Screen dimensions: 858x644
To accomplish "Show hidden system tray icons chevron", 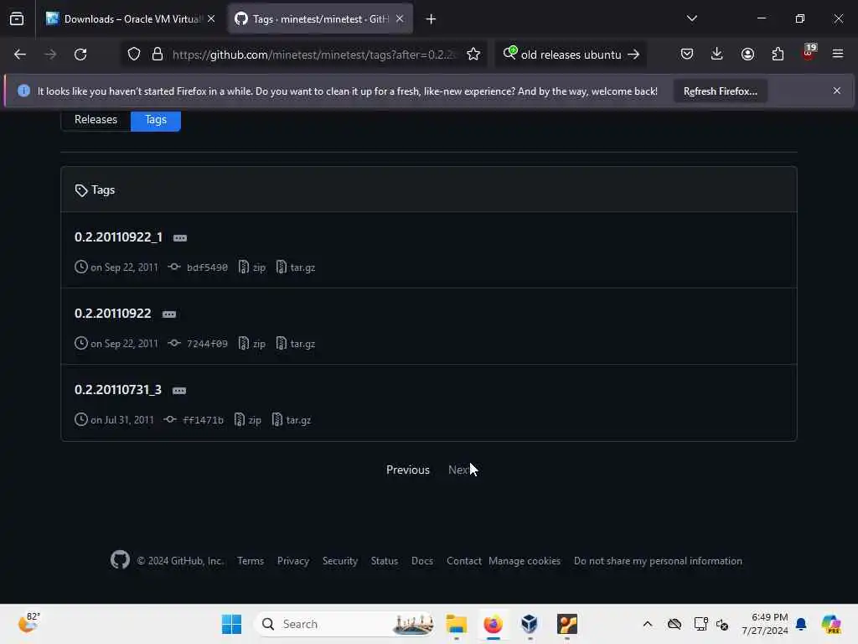I will (648, 624).
